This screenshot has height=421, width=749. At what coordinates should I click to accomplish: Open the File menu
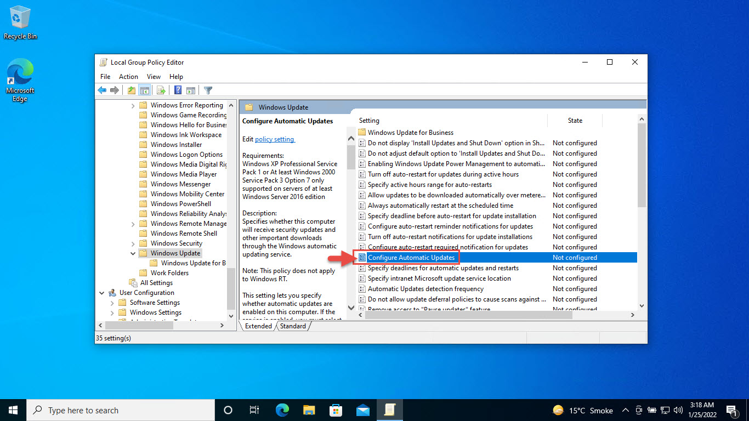pos(105,77)
